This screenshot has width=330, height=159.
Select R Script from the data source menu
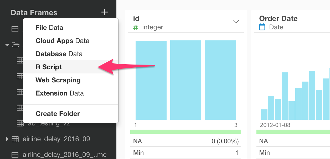click(x=48, y=67)
